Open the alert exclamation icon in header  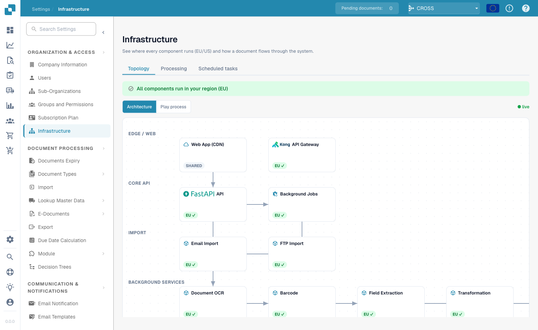click(x=509, y=8)
